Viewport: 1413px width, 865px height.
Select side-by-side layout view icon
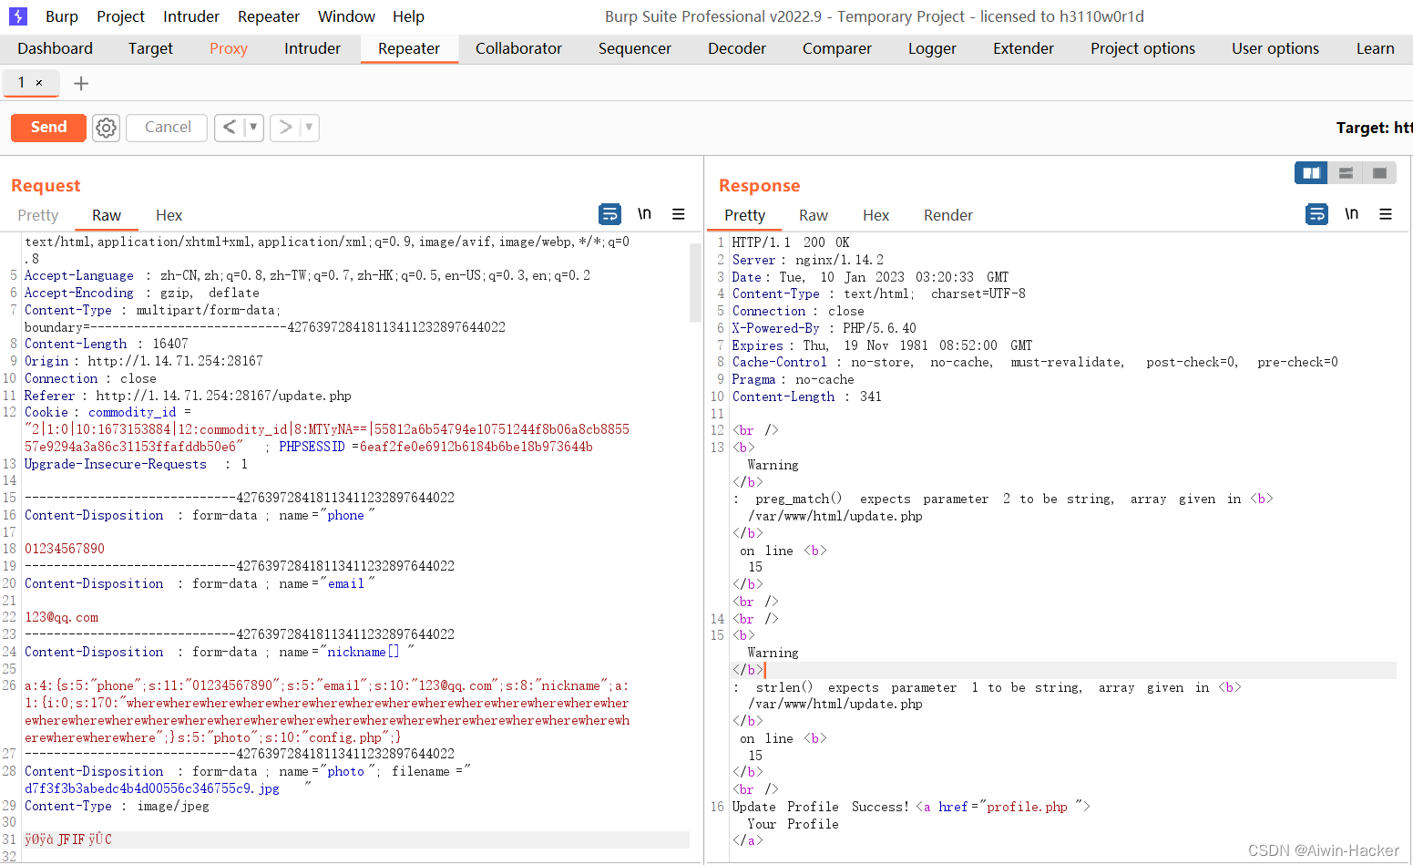tap(1311, 173)
